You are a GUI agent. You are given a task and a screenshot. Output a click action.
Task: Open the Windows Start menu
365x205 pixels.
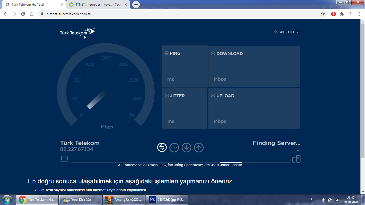tap(7, 200)
